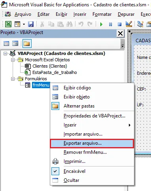Choose Remover frmMenu... in context menu
Viewport: 151px width, 191px height.
[x=92, y=152]
